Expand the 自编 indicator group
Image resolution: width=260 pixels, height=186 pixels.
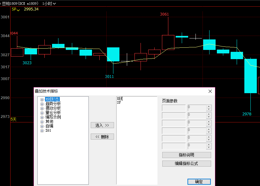click(42, 126)
